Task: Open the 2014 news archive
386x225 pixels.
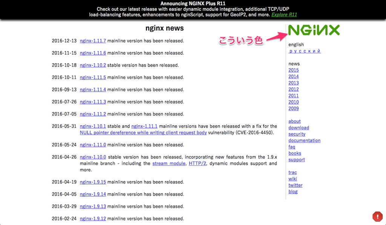Action: [294, 77]
